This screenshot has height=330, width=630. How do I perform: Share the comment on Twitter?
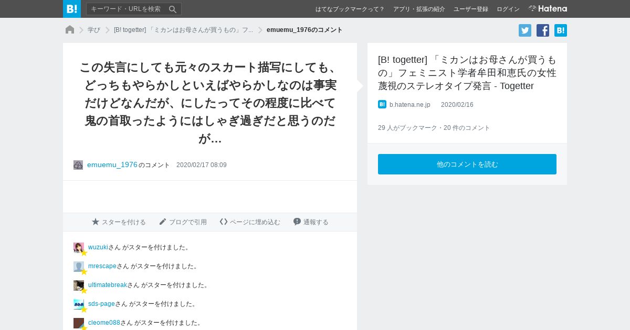(525, 30)
